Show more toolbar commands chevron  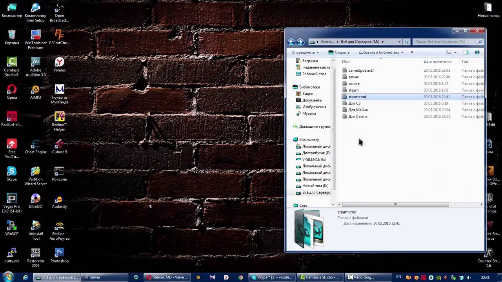tap(412, 52)
